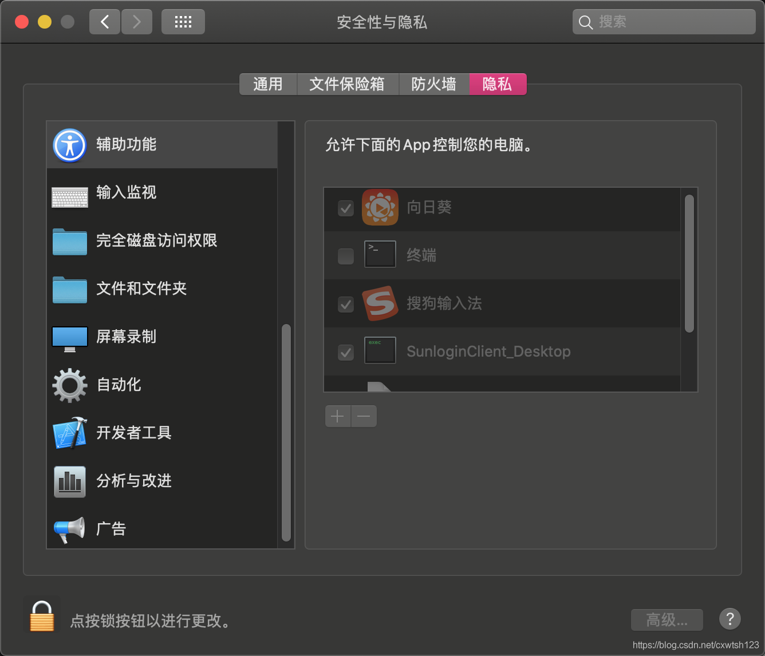
Task: Click the + button to add an app
Action: tap(337, 416)
